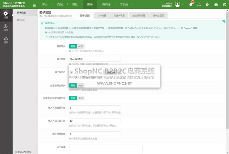The image size is (229, 154).
Task: Open the 微商城 top menu
Action: (106, 4)
